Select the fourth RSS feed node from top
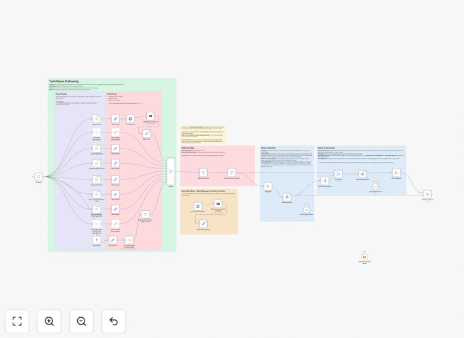 point(97,163)
